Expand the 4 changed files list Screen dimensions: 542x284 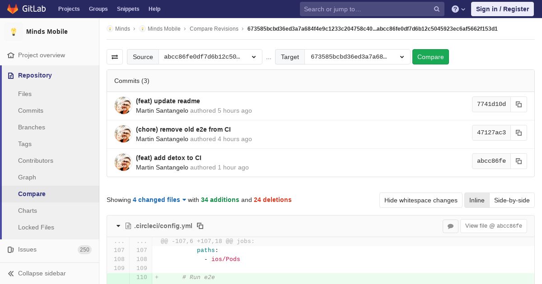coord(159,200)
